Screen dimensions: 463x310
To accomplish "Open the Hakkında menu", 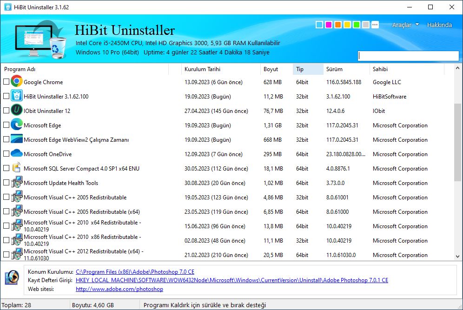I will (x=439, y=25).
